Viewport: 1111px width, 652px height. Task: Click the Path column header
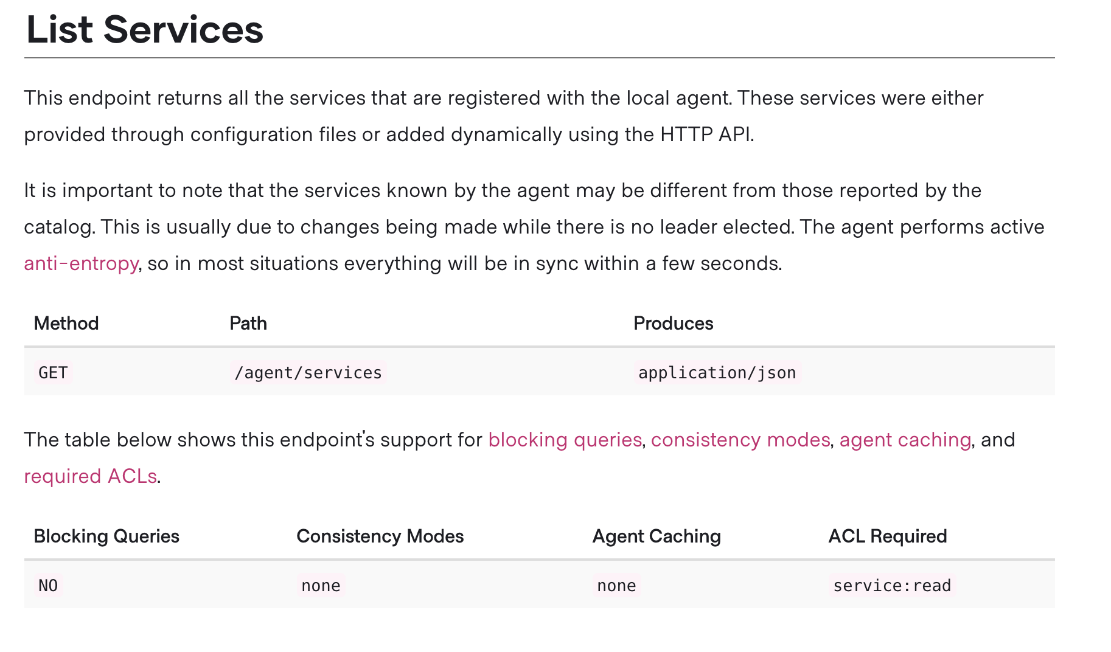click(x=248, y=323)
